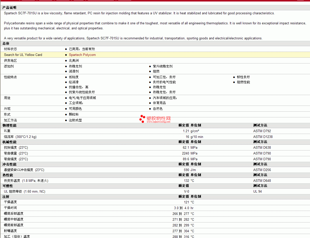The image size is (310, 238).
Task: Select the '低粘度' feature entry
Action: (74, 77)
